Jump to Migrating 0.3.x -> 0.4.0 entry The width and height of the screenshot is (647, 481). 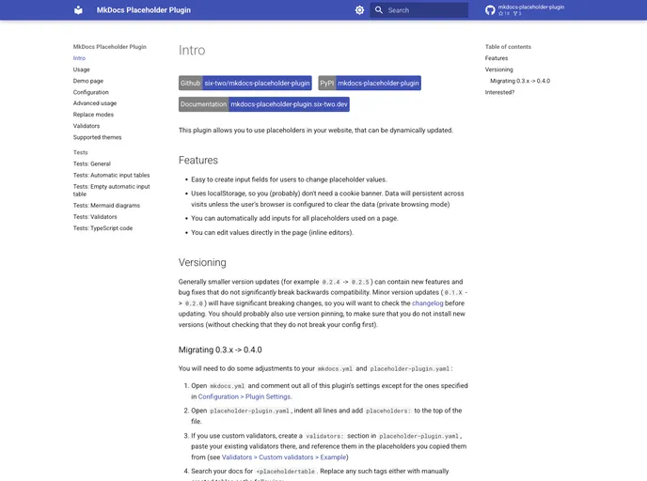(520, 81)
